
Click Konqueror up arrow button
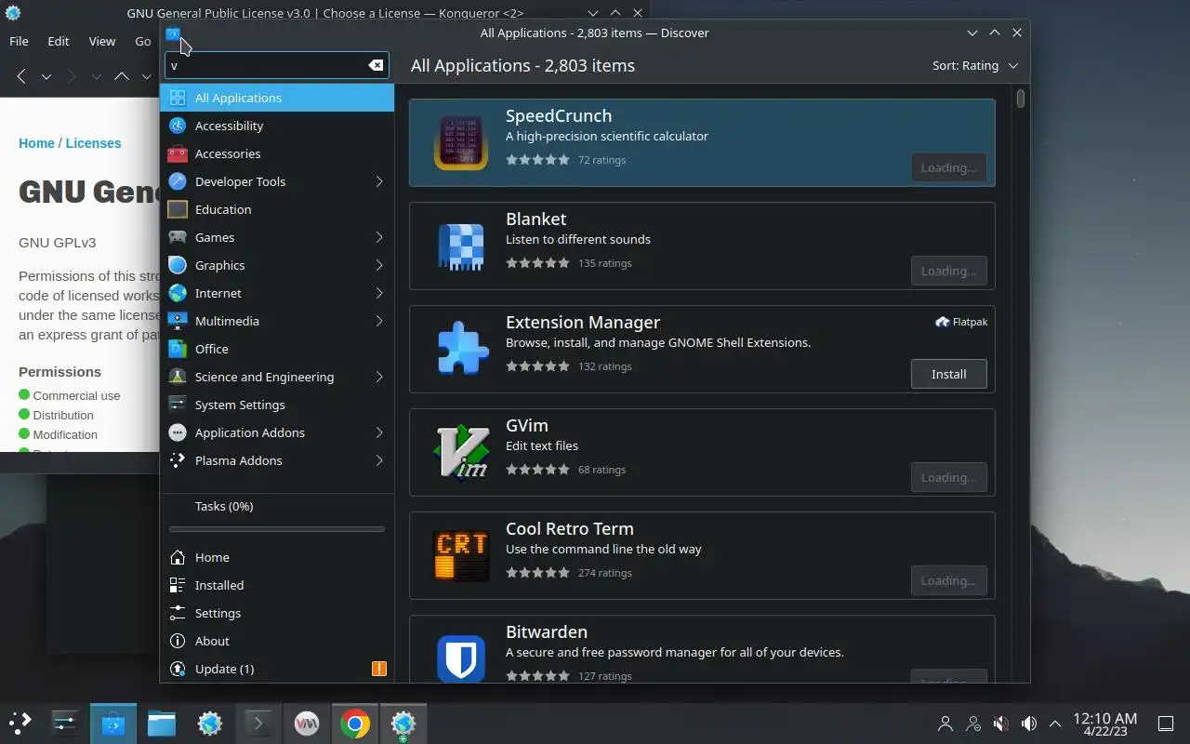point(122,76)
